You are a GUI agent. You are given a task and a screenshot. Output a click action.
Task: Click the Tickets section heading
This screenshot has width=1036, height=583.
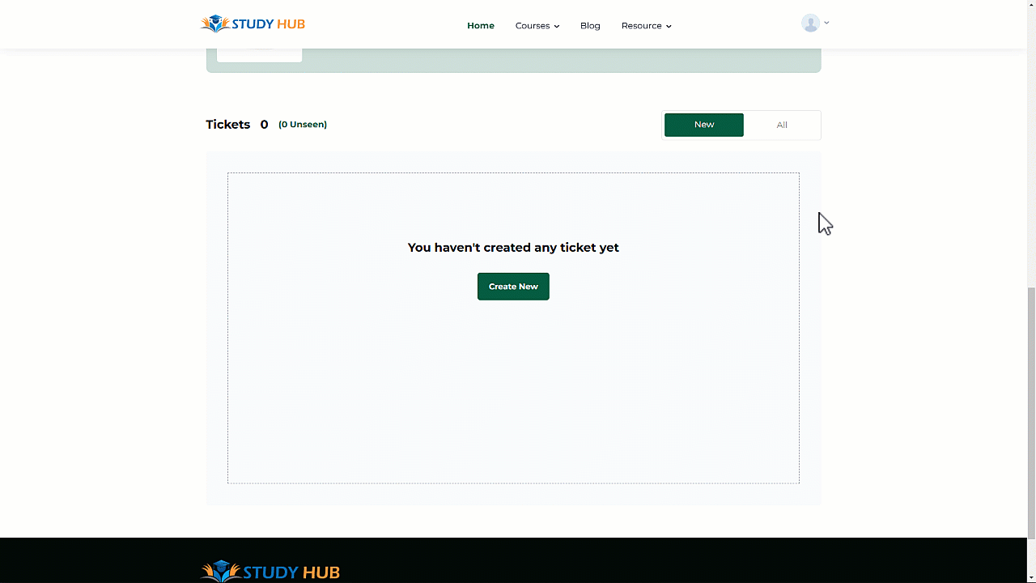tap(227, 125)
